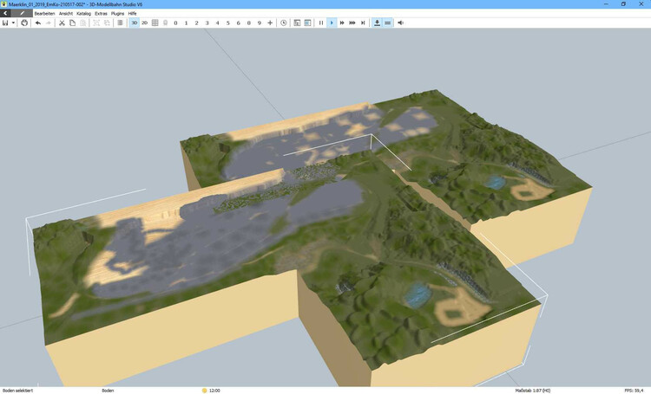Switch to 3D view mode
651x394 pixels.
[x=134, y=23]
